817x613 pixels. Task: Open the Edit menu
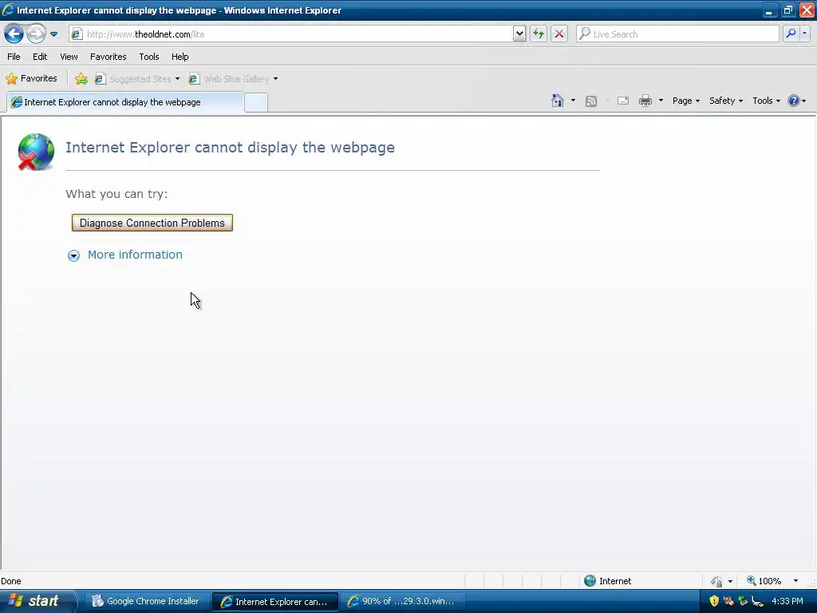coord(40,57)
